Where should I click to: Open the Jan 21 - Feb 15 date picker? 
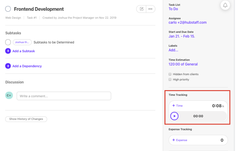pyautogui.click(x=181, y=36)
